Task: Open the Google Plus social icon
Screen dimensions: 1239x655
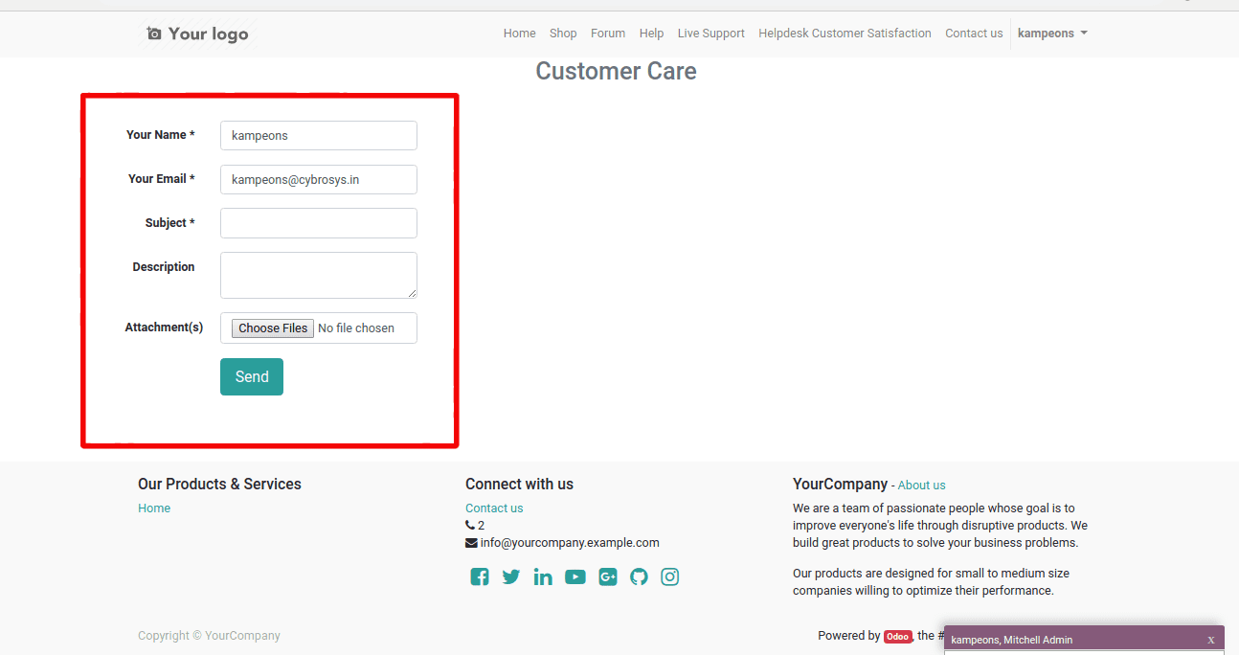Action: tap(608, 576)
